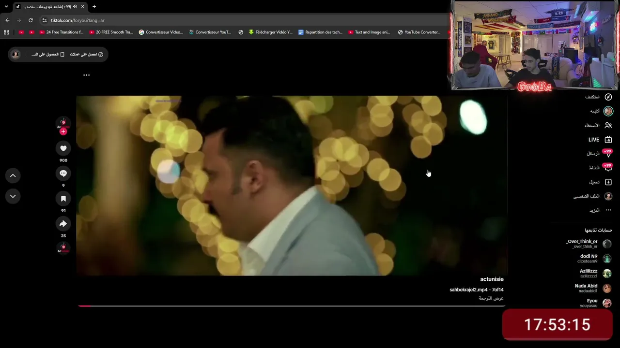620x348 pixels.
Task: Open the '20 FREE Smooth Tra...' bookmark
Action: pyautogui.click(x=111, y=32)
